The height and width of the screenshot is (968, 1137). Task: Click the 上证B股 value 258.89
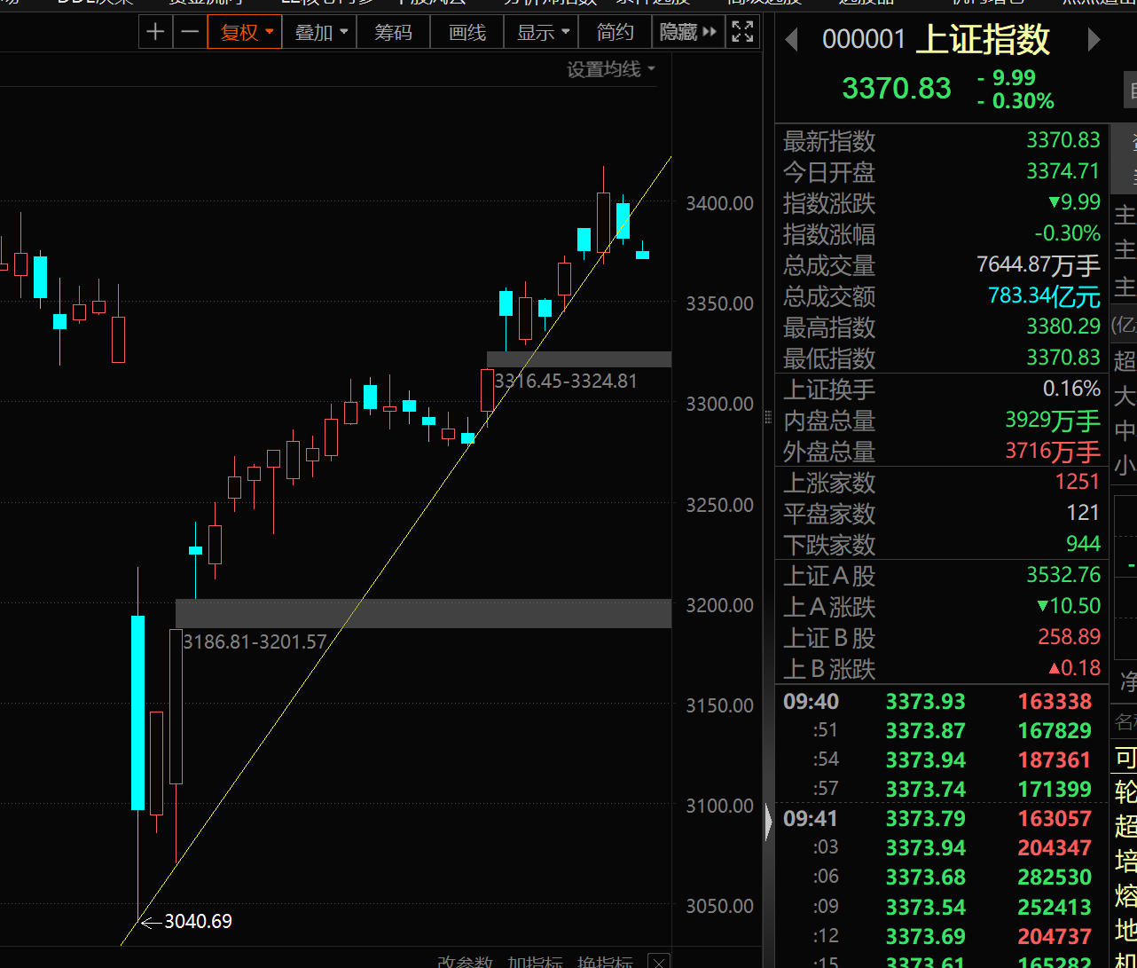1069,637
